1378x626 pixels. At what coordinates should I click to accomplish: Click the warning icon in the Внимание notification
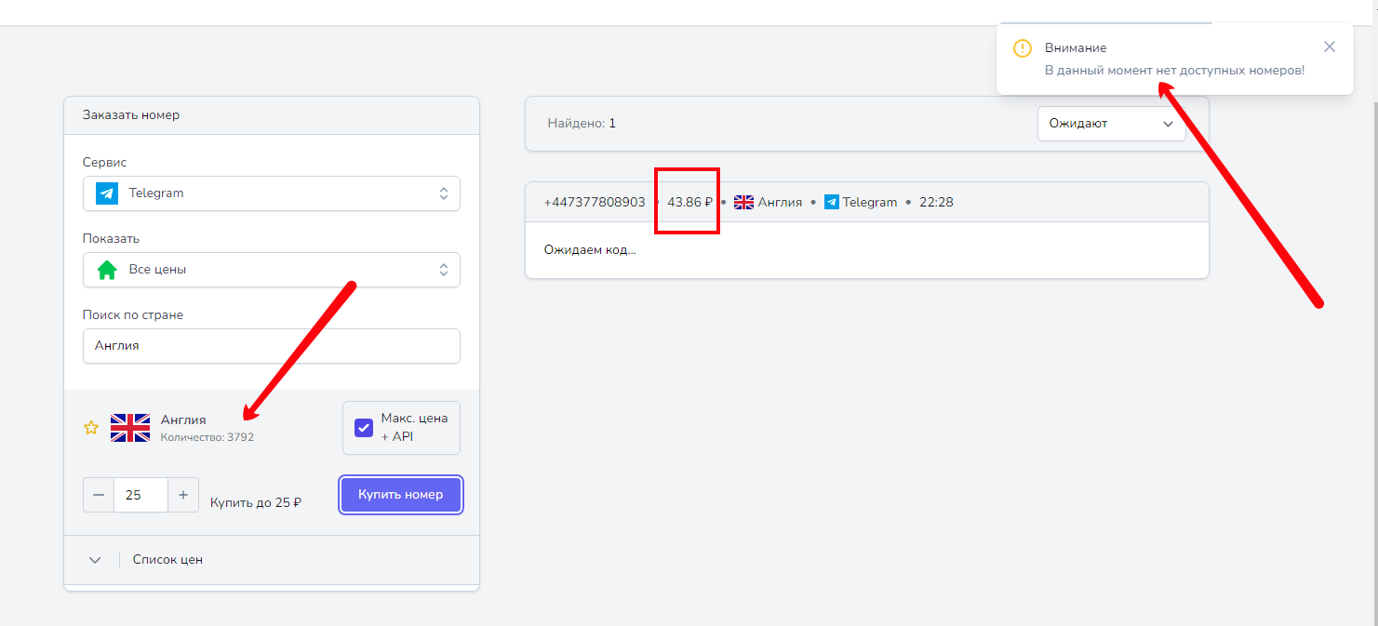point(1023,48)
